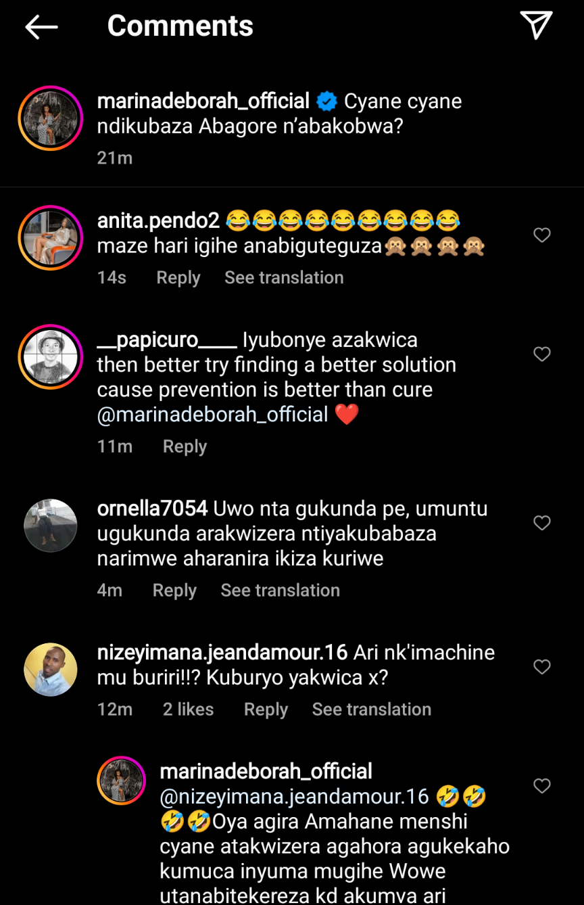Open the direct share paper plane icon
The image size is (584, 905).
point(536,26)
